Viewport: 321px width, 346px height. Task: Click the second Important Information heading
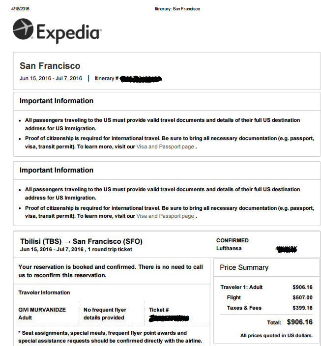(x=56, y=170)
